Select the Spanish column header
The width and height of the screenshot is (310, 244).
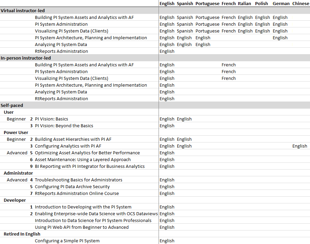click(185, 3)
